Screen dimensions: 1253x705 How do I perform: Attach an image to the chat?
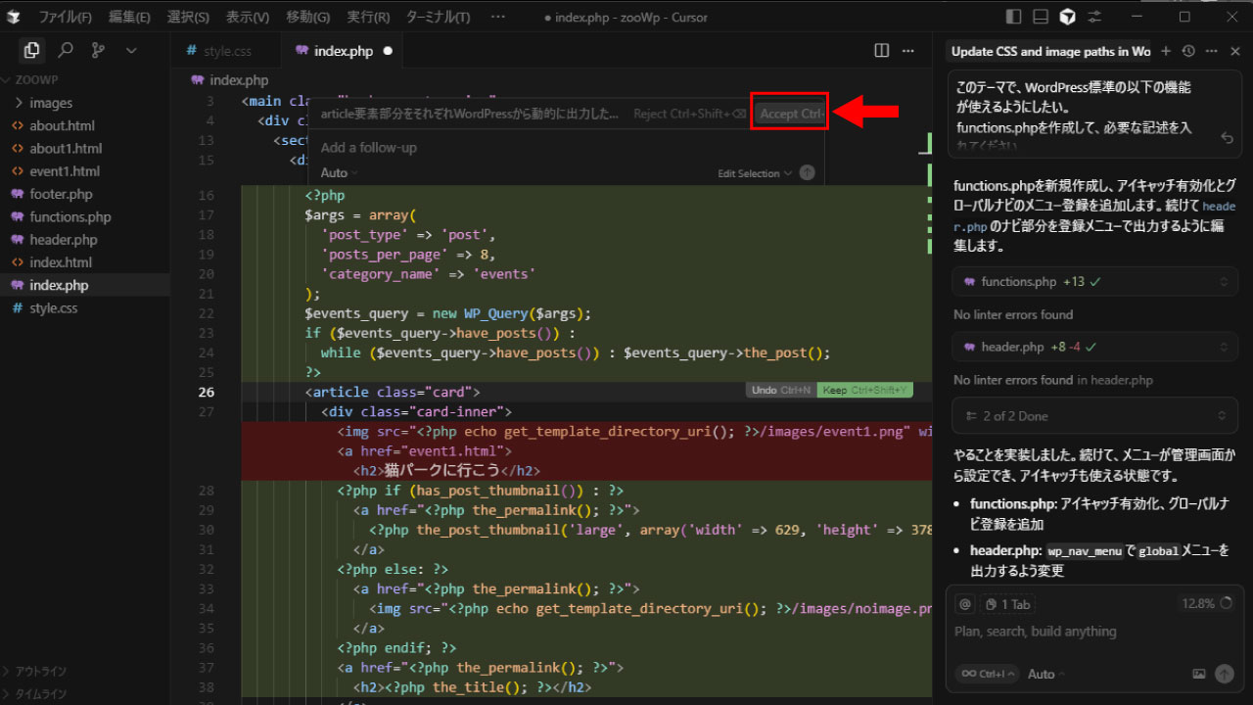tap(1199, 674)
